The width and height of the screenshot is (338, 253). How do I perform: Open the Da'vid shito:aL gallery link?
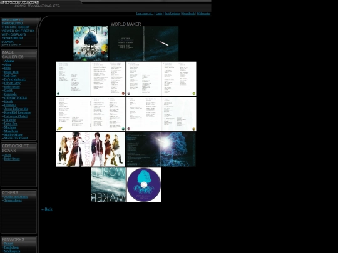(x=15, y=79)
